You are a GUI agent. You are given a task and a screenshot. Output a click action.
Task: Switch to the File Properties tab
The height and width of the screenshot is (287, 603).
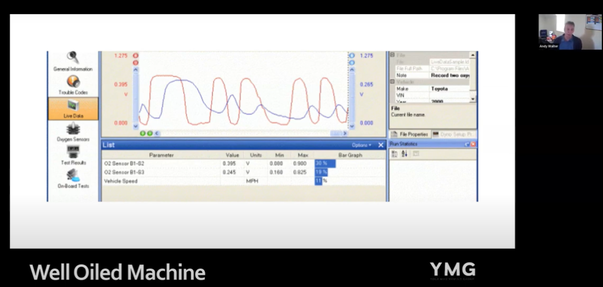click(x=410, y=134)
